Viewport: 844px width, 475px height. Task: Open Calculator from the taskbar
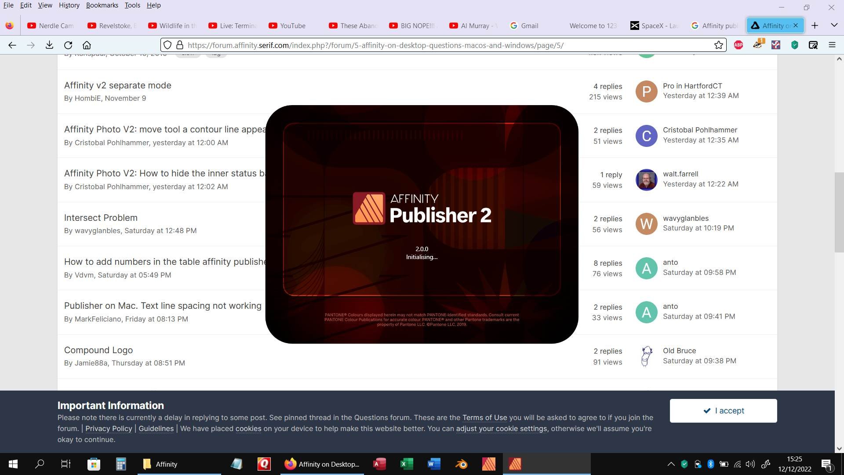[x=121, y=464]
